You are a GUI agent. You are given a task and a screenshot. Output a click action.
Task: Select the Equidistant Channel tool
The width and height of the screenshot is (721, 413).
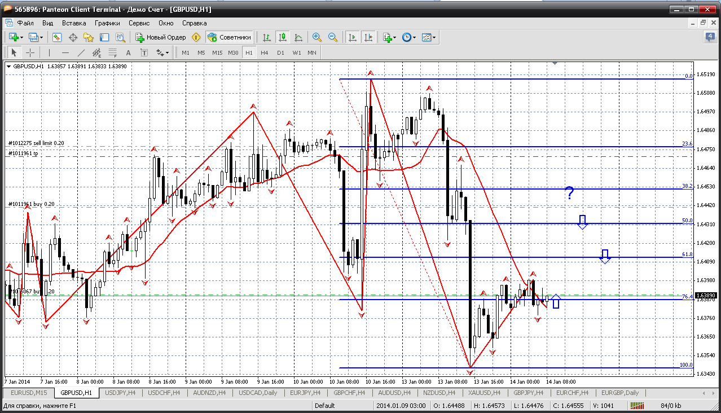[x=97, y=52]
